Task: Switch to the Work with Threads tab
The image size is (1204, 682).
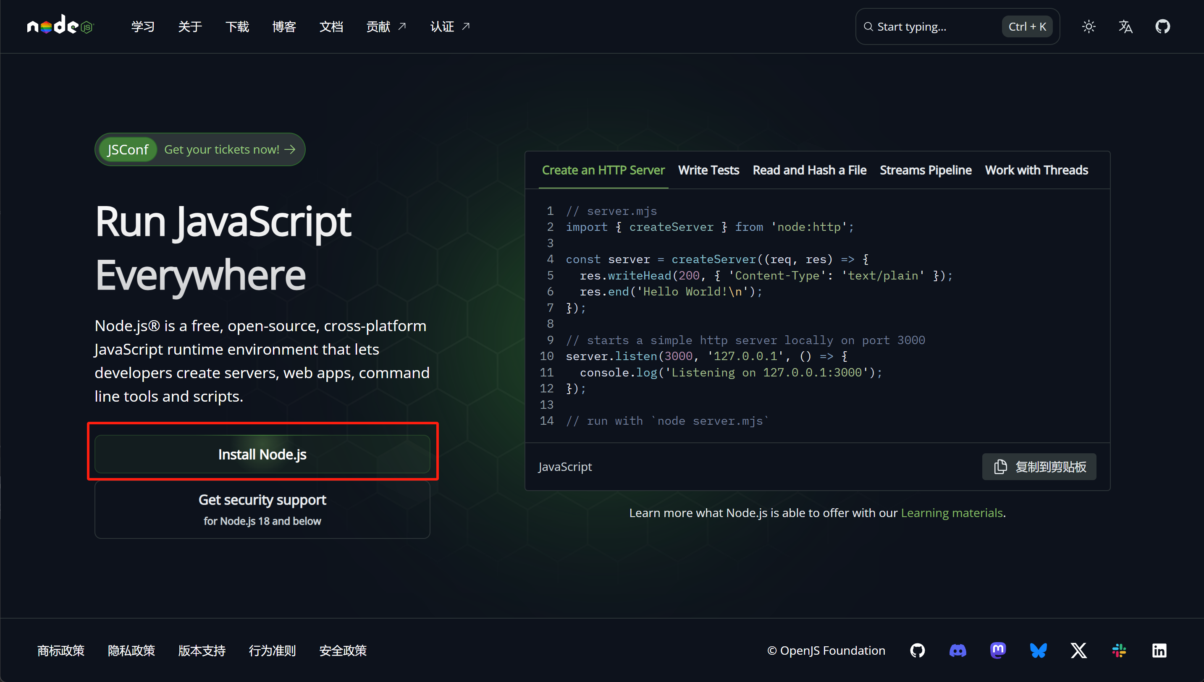Action: [1036, 170]
